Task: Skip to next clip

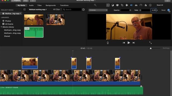Action: (134, 43)
